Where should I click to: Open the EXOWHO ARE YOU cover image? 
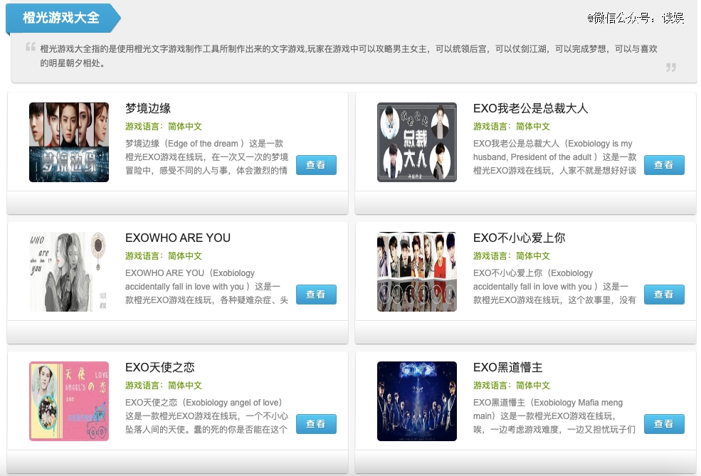(x=69, y=272)
